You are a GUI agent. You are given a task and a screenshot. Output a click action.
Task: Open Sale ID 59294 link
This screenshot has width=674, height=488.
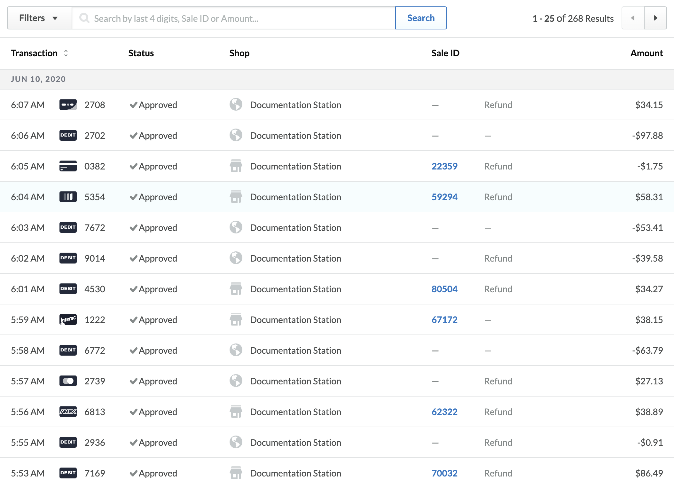[444, 197]
